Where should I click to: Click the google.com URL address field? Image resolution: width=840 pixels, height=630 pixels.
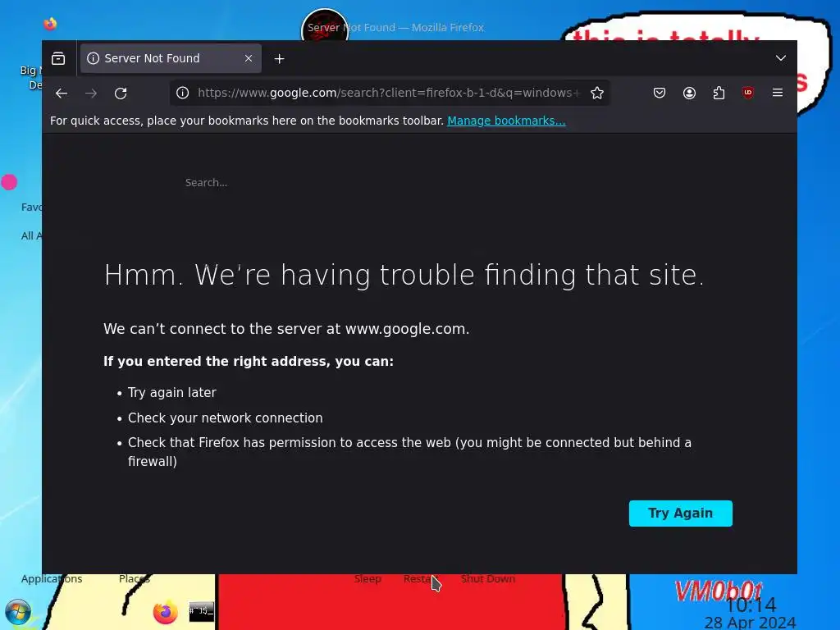(388, 93)
